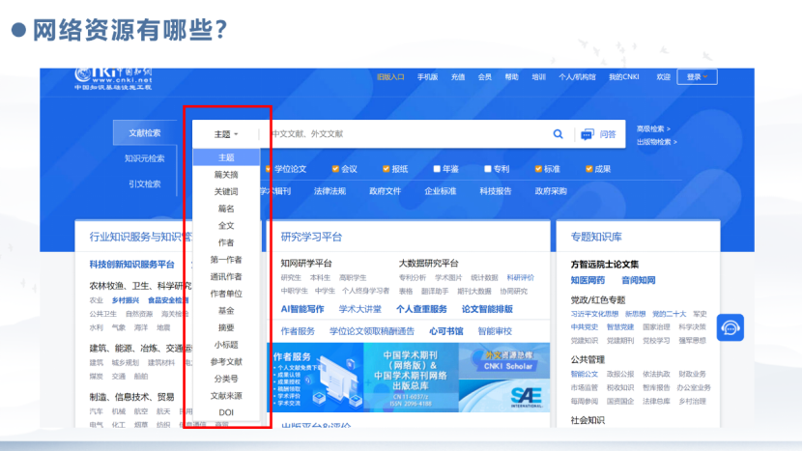Image resolution: width=803 pixels, height=451 pixels.
Task: Switch to the 知识元检索 tab
Action: tap(144, 158)
